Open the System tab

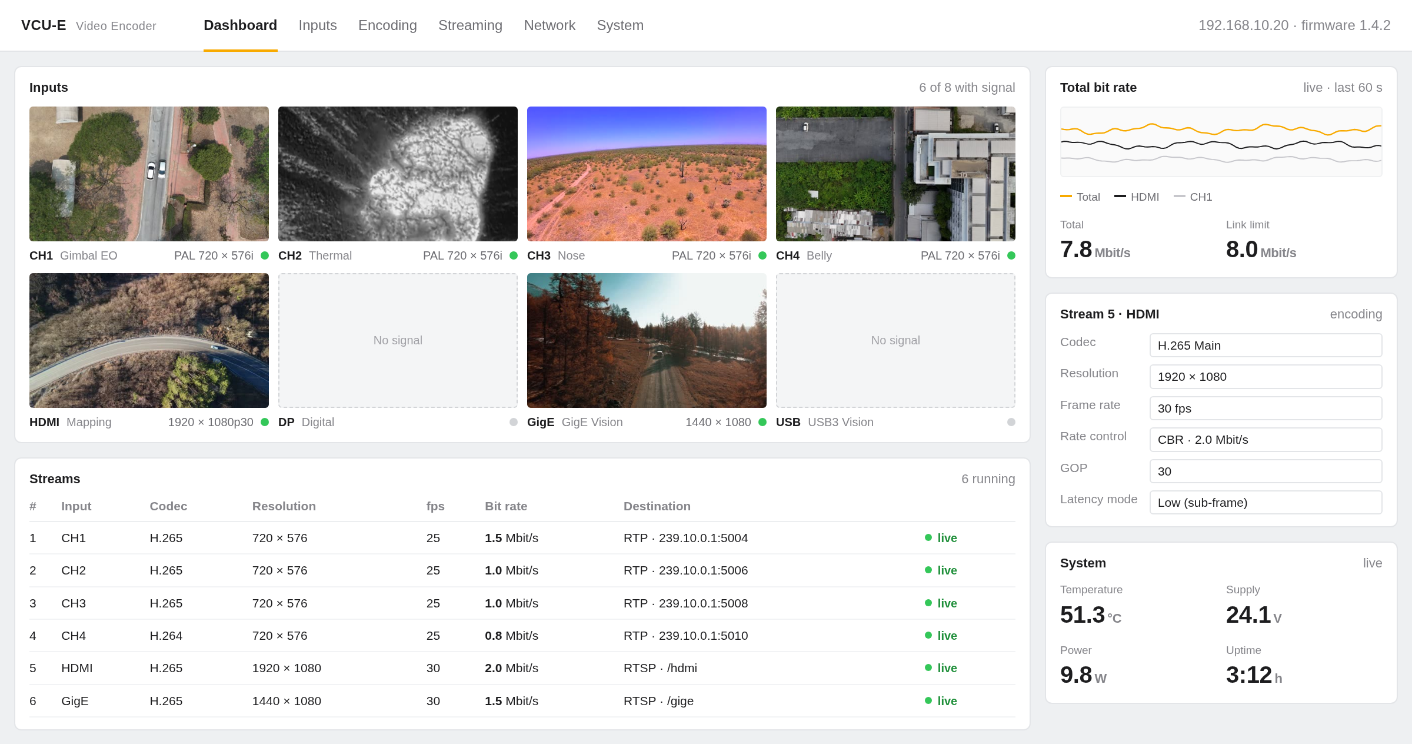point(620,25)
